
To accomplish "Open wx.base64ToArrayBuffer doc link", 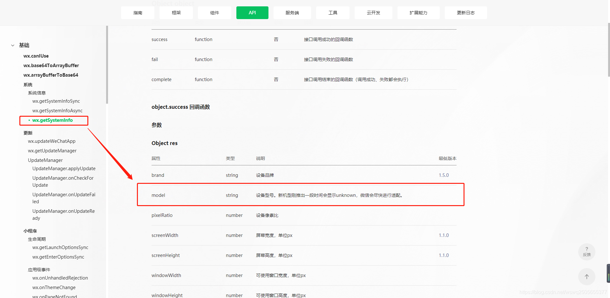I will [51, 66].
